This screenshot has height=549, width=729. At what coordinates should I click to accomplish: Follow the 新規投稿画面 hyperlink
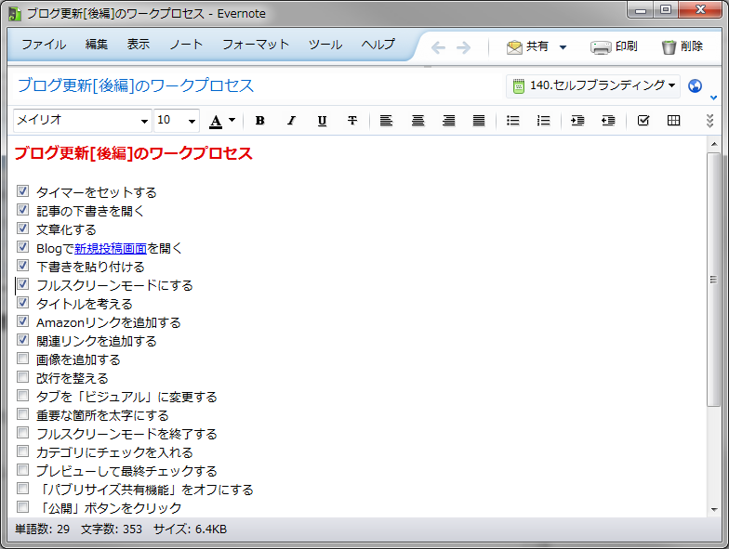pyautogui.click(x=110, y=248)
